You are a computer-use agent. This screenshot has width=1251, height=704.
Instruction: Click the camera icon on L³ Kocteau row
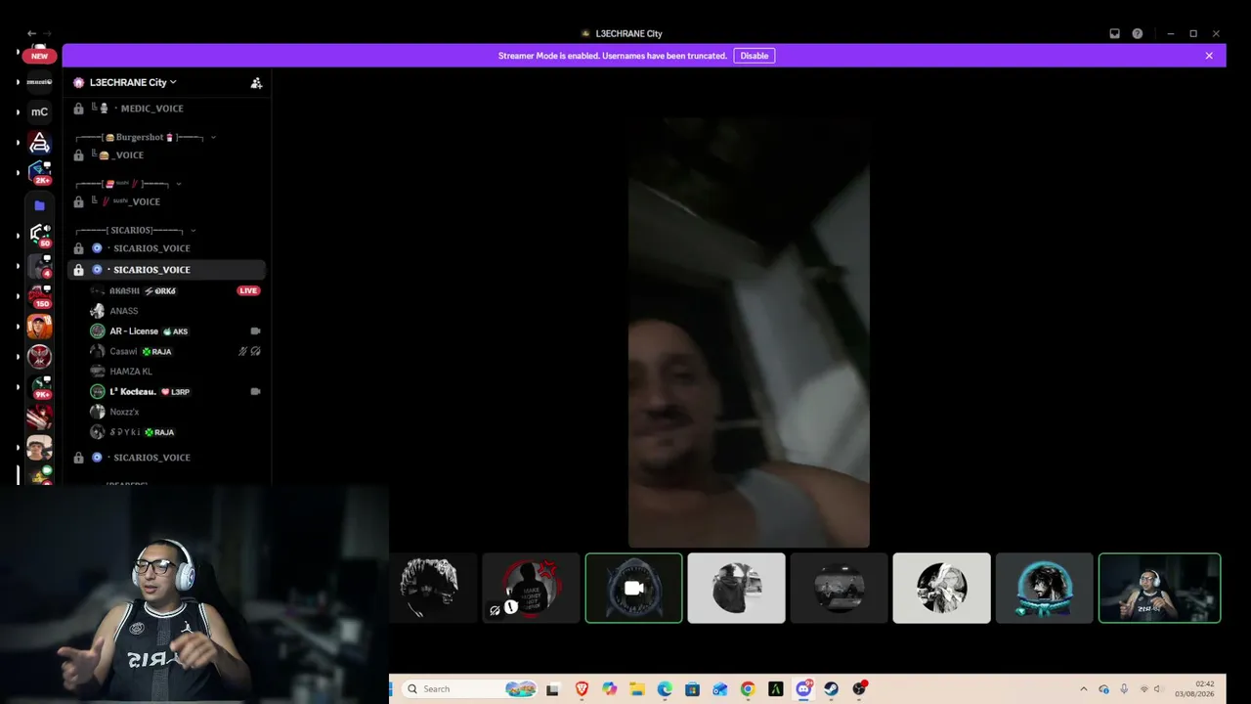(x=255, y=392)
